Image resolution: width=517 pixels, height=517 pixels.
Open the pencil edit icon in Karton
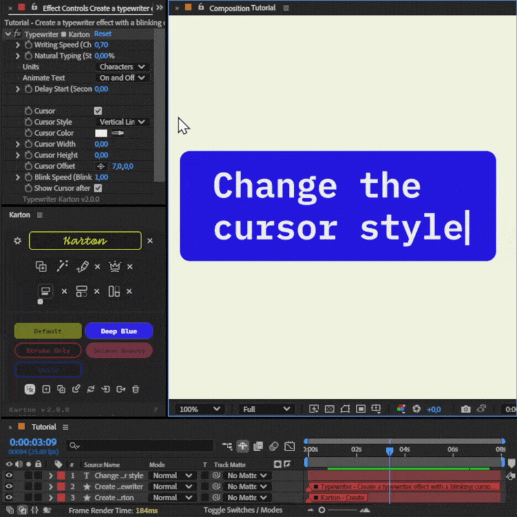(83, 266)
